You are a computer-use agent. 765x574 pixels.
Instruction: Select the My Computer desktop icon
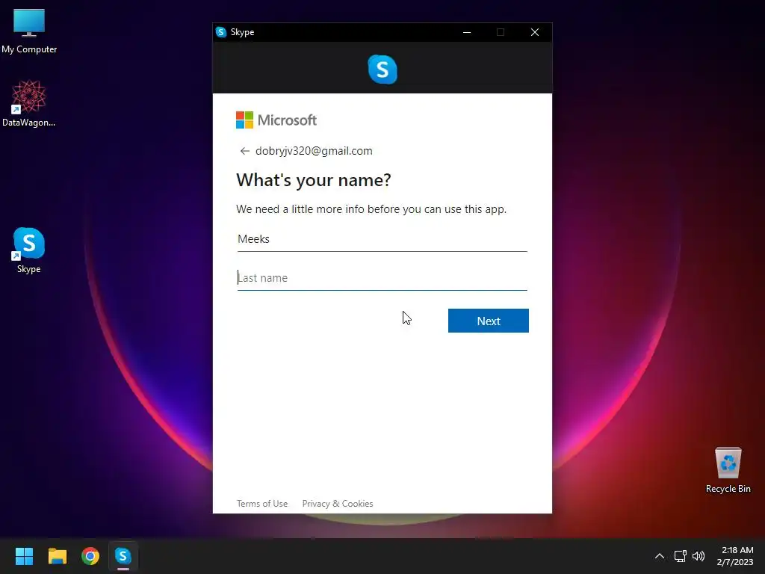point(29,31)
